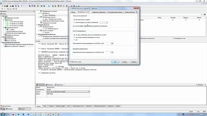Open the Графический вывод tab in dialog
Image resolution: width=207 pixels, height=116 pixels.
[130, 12]
